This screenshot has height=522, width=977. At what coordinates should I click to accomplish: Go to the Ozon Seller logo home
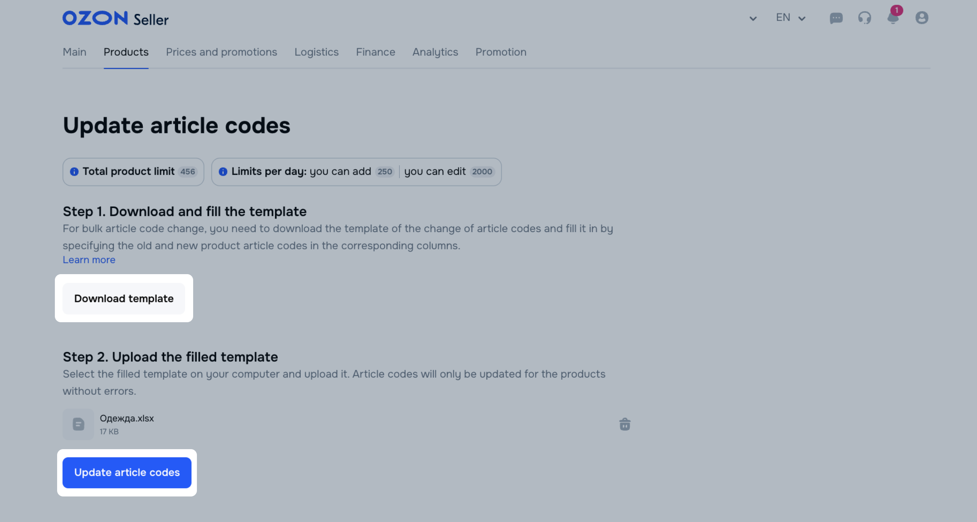[x=115, y=18]
